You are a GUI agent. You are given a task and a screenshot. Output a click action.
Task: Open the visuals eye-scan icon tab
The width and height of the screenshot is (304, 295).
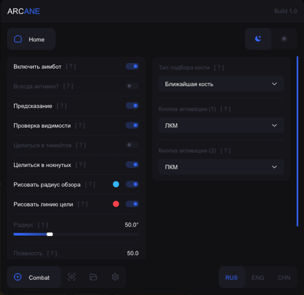72,277
